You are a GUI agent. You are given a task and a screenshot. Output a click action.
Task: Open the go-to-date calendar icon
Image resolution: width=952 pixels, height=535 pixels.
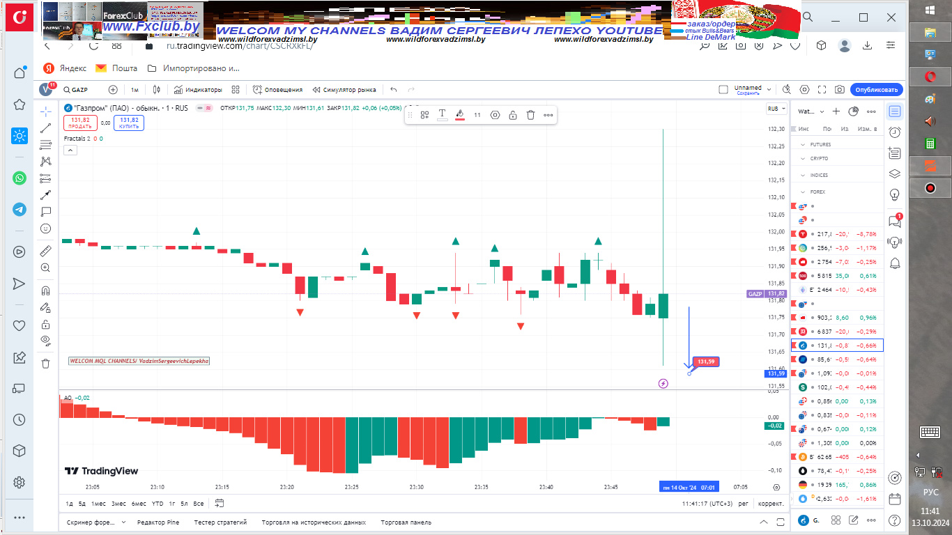pos(220,503)
